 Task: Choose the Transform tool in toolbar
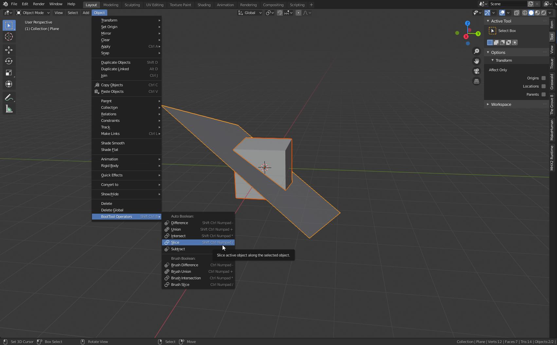point(9,84)
